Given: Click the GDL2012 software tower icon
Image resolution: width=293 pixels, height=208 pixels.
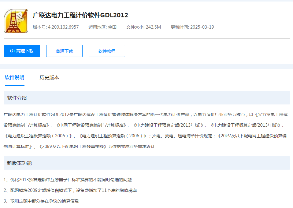Looking at the screenshot, I should (x=16, y=21).
